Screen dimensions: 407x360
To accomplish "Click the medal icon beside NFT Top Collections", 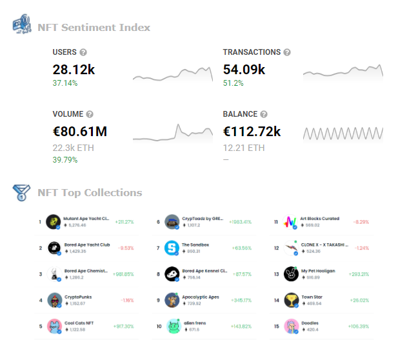I will click(21, 193).
